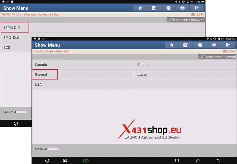This screenshot has height=164, width=237.
Task: Select the SCS menu option
Action: point(16,47)
